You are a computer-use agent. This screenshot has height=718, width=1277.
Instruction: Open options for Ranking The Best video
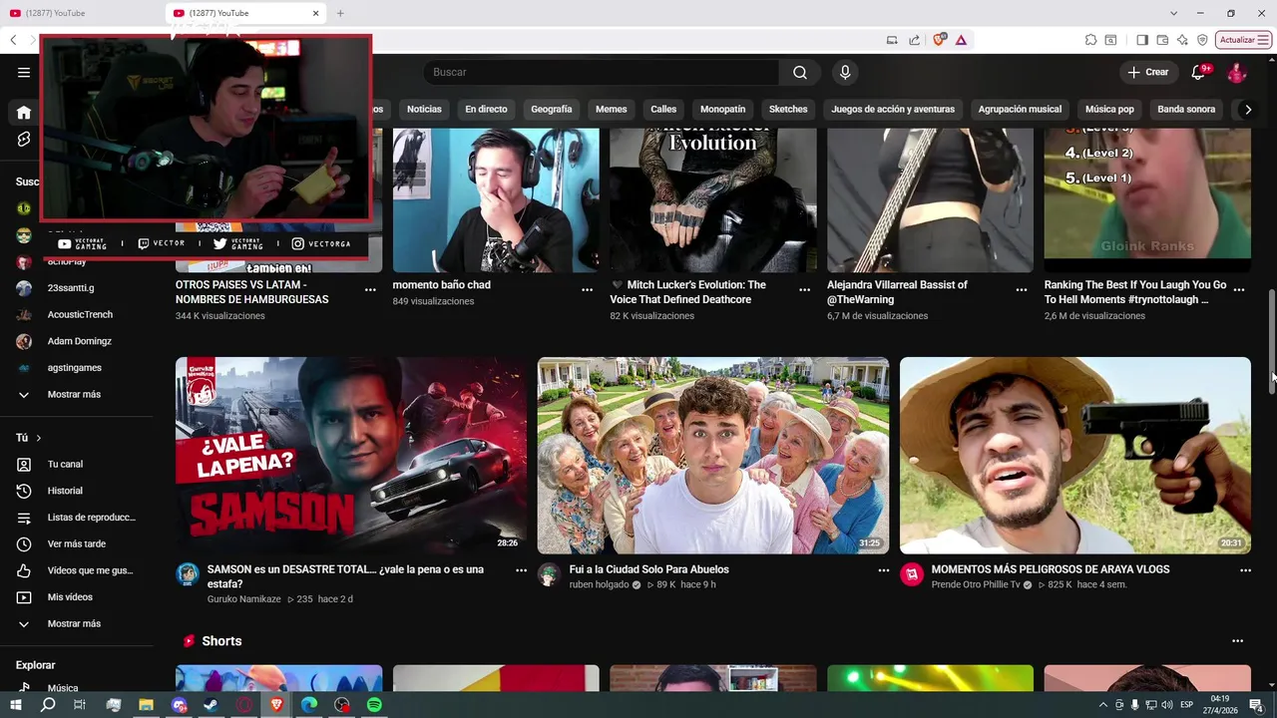pos(1238,289)
